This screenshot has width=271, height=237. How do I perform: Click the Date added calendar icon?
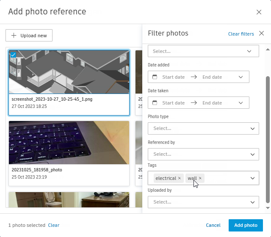[155, 77]
